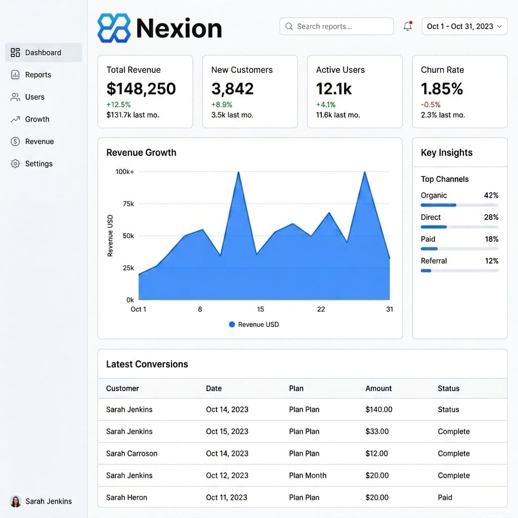Navigate to the Revenue menu item

click(x=44, y=142)
